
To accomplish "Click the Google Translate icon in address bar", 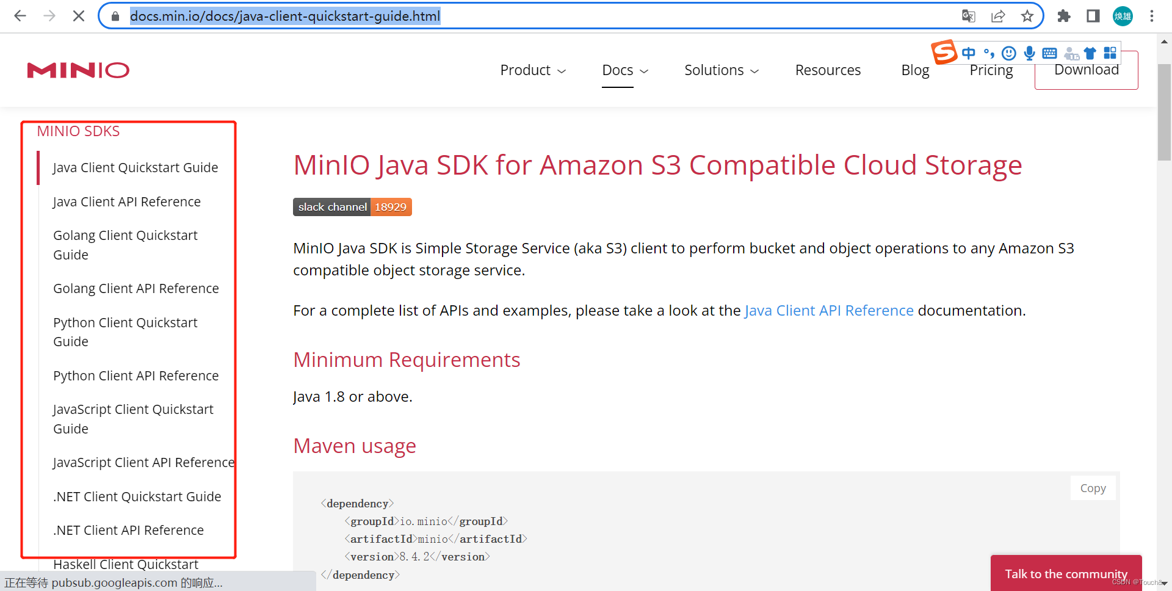I will coord(968,16).
